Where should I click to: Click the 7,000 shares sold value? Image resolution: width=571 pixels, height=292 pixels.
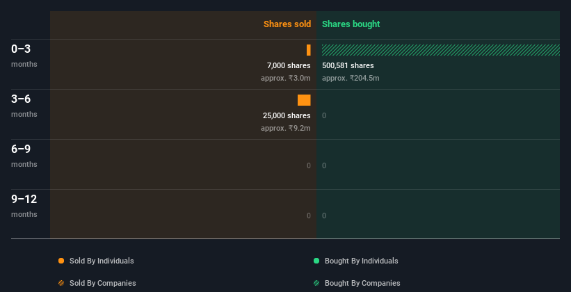[x=289, y=65]
